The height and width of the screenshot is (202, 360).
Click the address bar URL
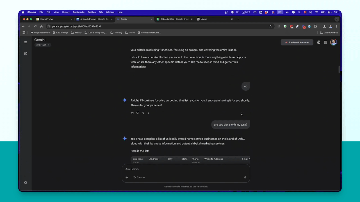pos(76,26)
